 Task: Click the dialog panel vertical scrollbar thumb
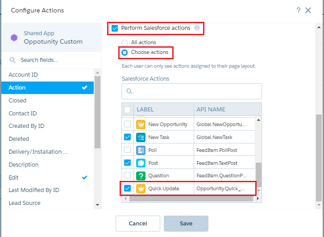coord(319,158)
